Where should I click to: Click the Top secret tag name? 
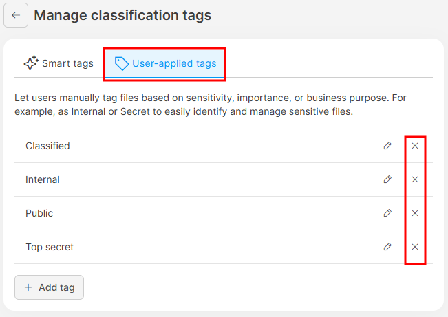(50, 247)
